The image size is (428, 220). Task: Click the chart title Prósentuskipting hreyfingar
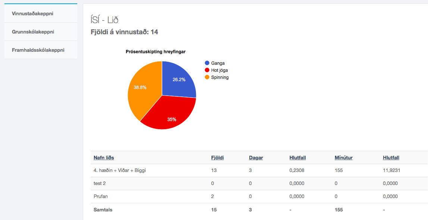point(156,52)
